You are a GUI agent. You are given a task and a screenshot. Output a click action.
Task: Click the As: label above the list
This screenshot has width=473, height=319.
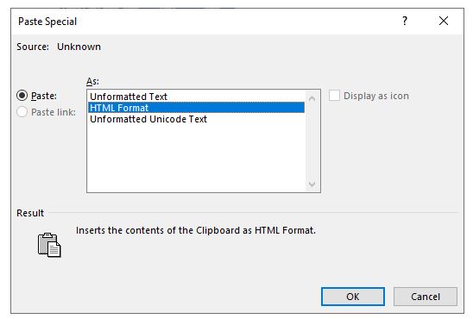[92, 81]
